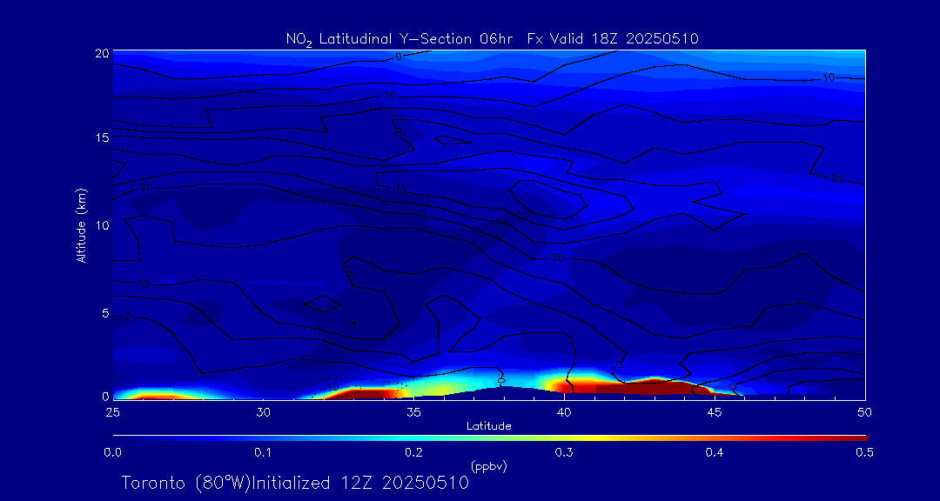Click latitude tick label 35
The width and height of the screenshot is (940, 501).
pyautogui.click(x=414, y=411)
